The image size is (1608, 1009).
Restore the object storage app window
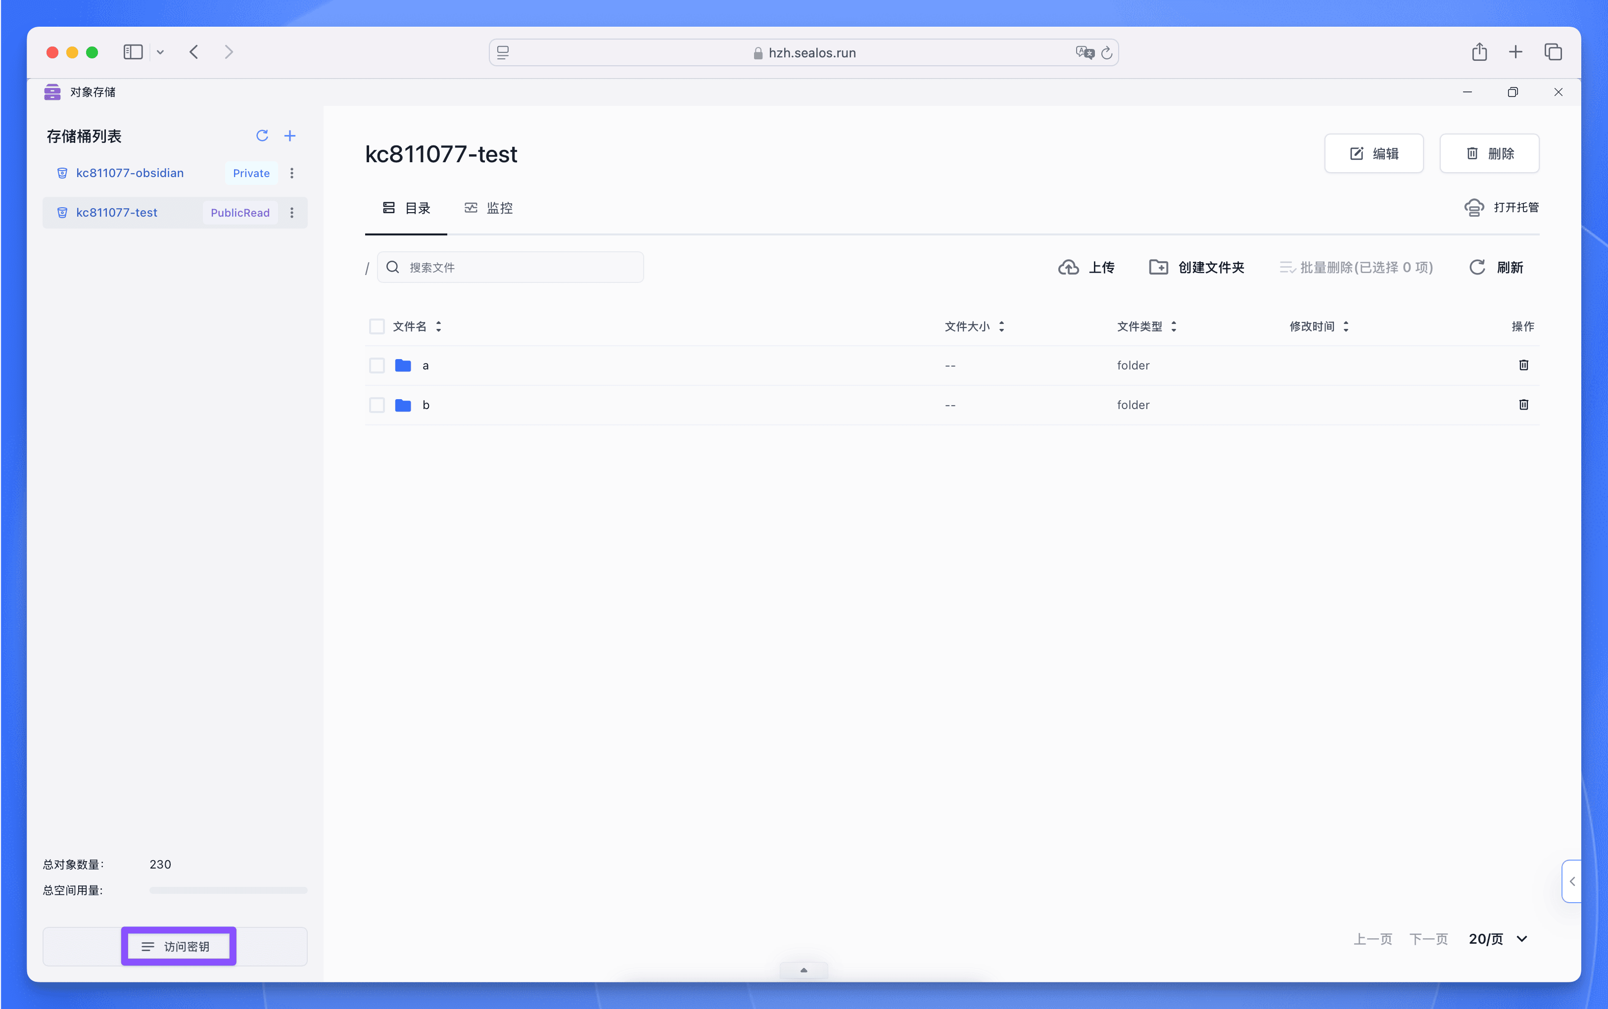pos(1513,92)
